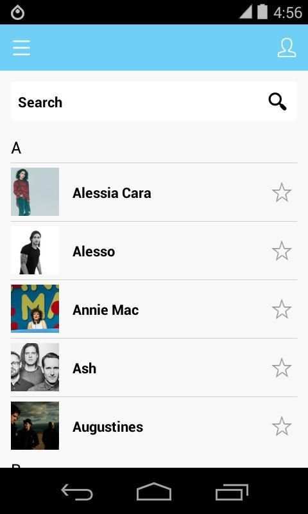Open the user profile icon
The width and height of the screenshot is (308, 514).
coord(287,48)
